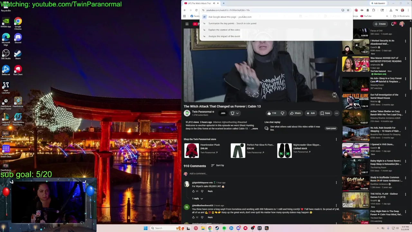Select the Thunderstore Mod Manager icon
The width and height of the screenshot is (412, 232).
[18, 119]
